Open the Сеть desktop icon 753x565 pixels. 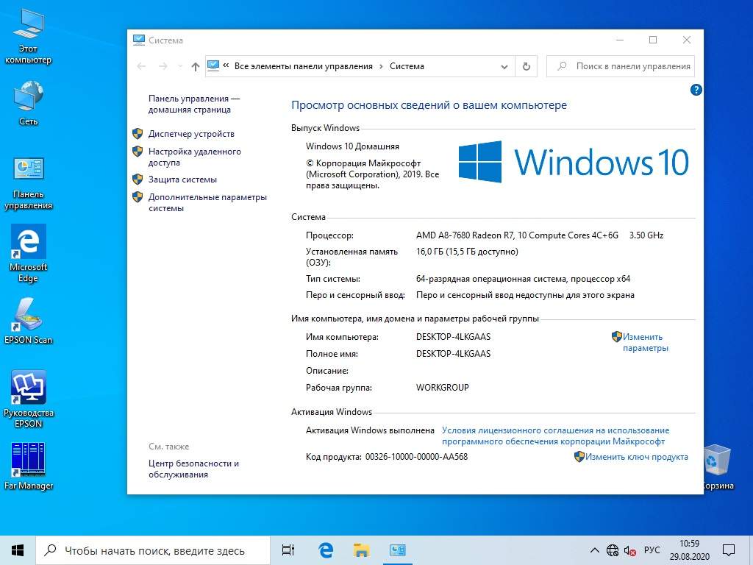(29, 103)
